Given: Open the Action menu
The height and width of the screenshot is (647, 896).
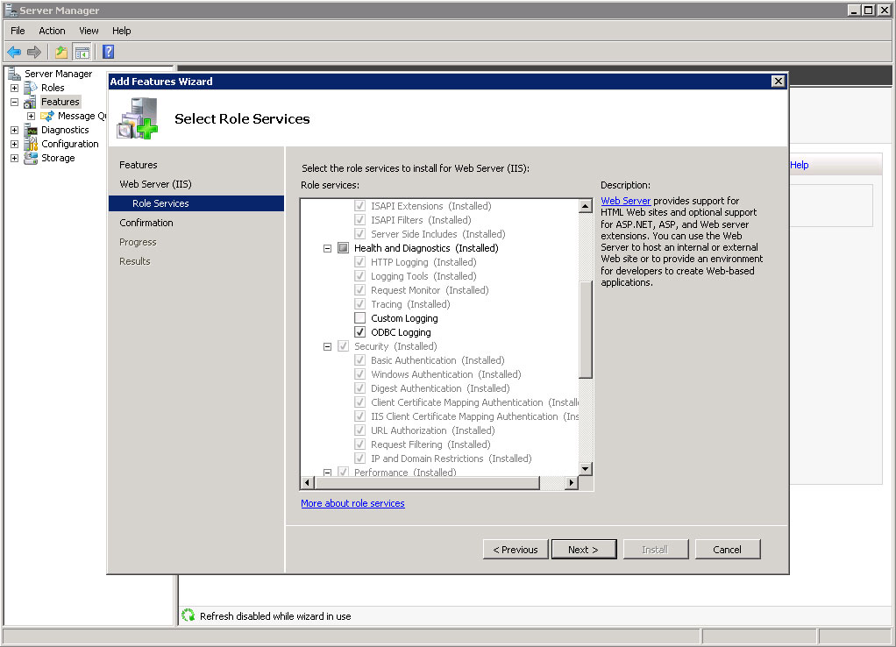Looking at the screenshot, I should (52, 31).
